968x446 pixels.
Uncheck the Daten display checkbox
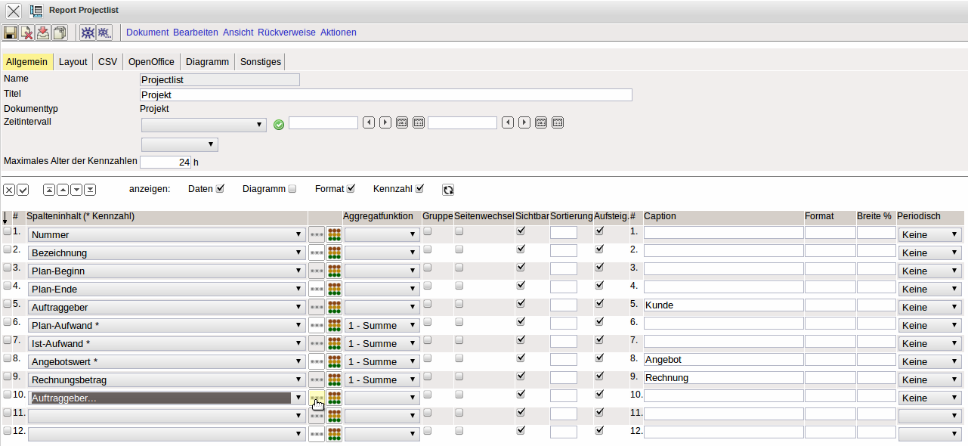(x=221, y=189)
